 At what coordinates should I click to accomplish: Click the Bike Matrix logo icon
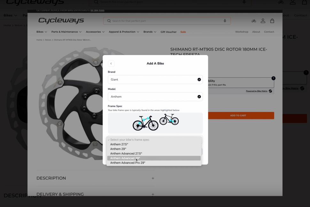coord(270,91)
